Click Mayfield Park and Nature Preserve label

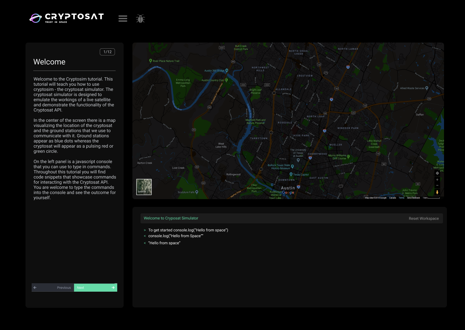tap(255, 121)
